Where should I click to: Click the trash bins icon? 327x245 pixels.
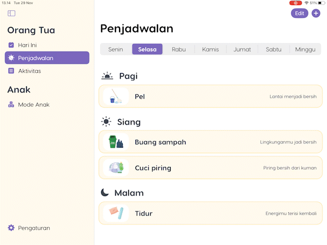pyautogui.click(x=115, y=142)
